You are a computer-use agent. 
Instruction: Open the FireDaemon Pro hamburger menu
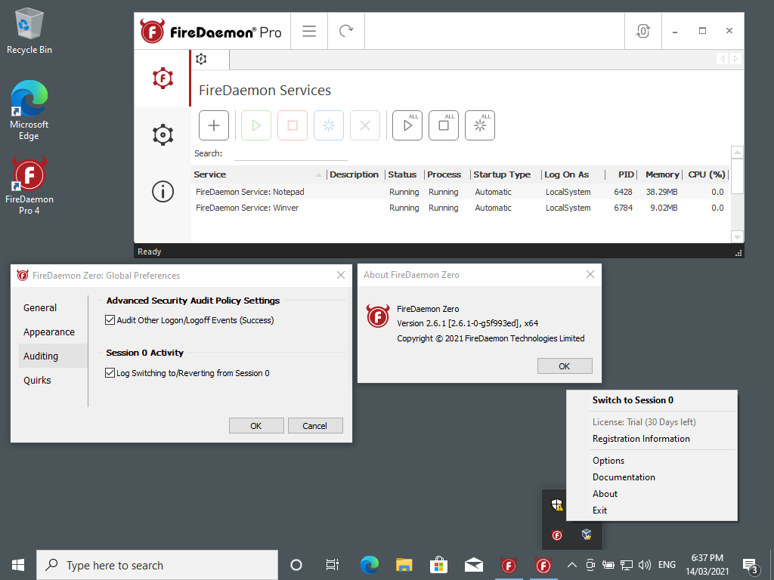pyautogui.click(x=309, y=31)
